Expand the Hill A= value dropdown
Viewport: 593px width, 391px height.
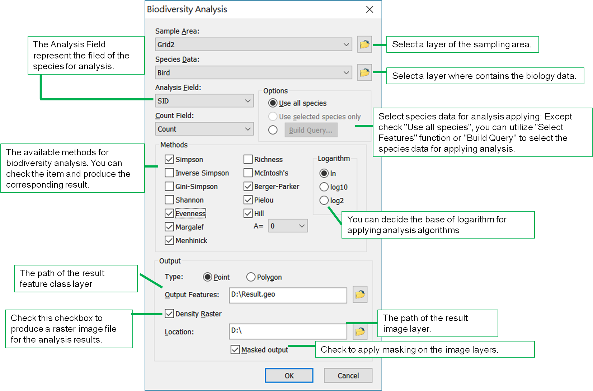[302, 226]
